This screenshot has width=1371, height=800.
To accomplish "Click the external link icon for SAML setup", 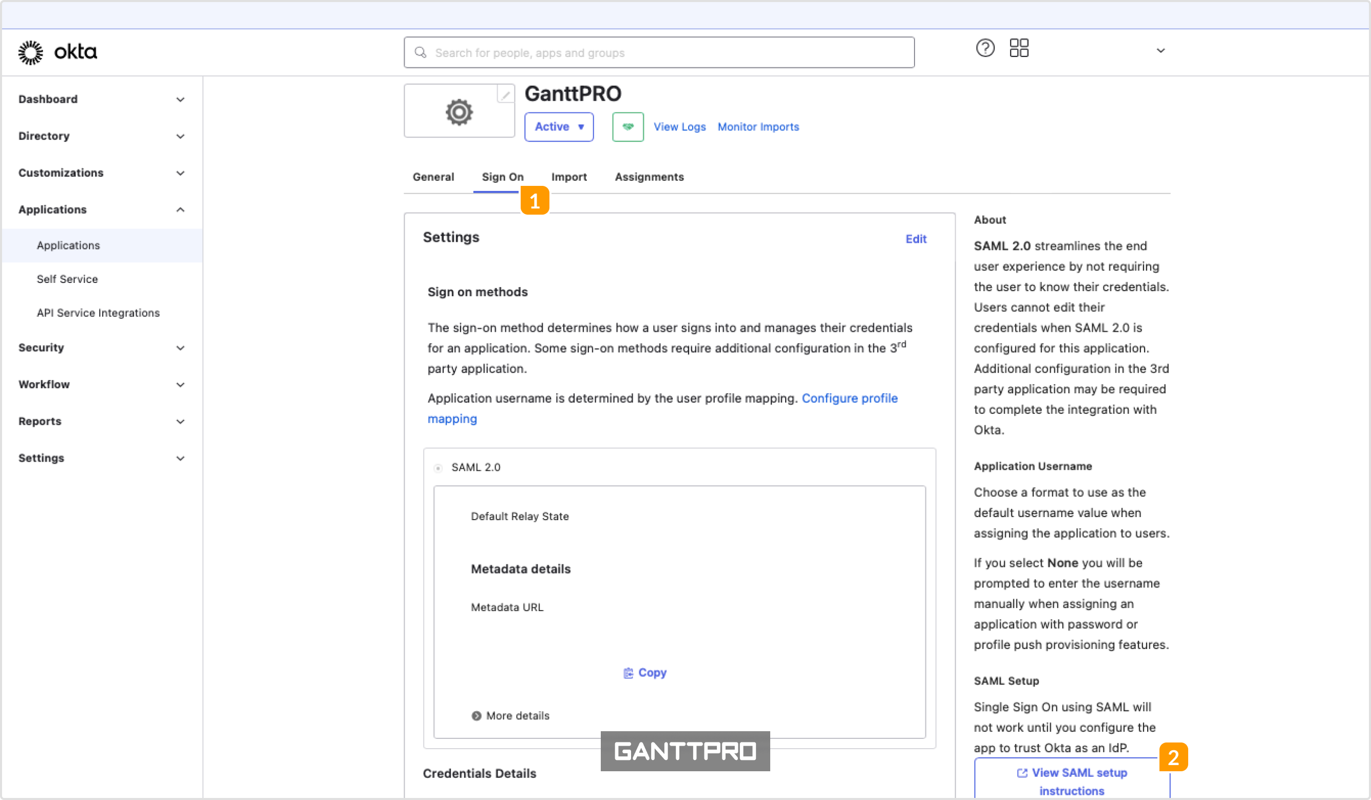I will pos(1022,773).
